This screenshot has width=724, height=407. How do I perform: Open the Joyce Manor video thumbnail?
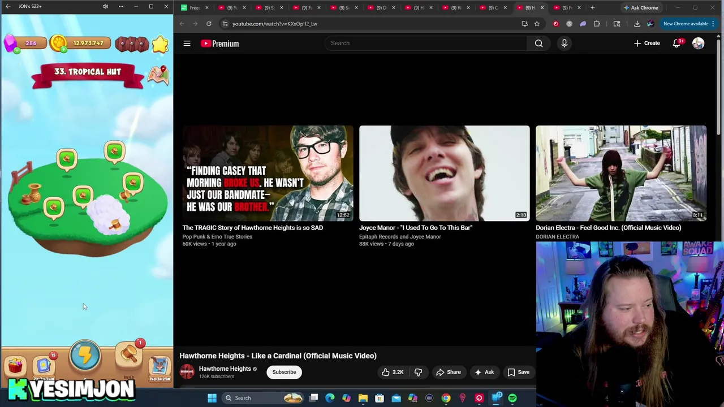pyautogui.click(x=444, y=173)
